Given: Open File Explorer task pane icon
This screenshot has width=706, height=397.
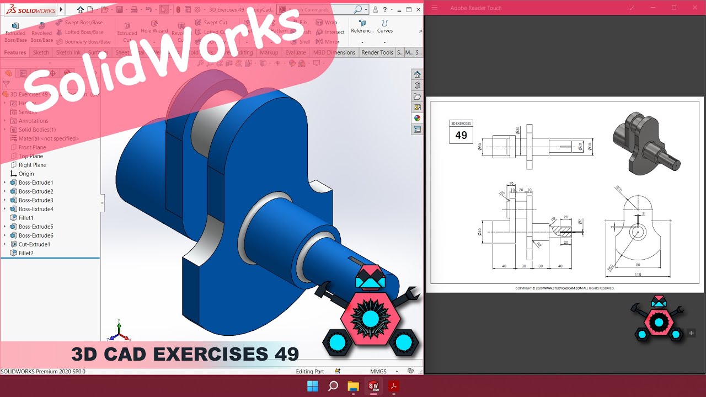Looking at the screenshot, I should point(417,96).
